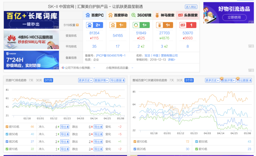
Task: Select 7天 tab in Baidu PC trend
Action: (31, 80)
